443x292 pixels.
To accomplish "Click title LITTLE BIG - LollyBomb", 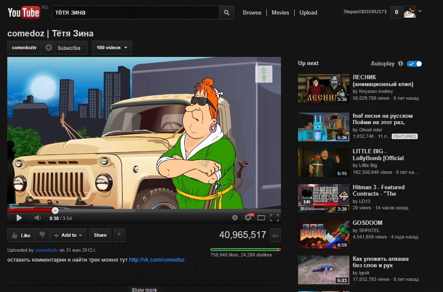I will point(378,155).
